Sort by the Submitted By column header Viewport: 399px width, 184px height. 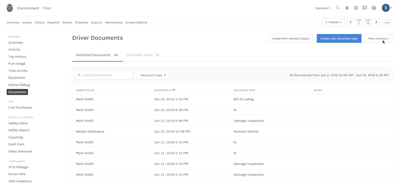click(85, 90)
